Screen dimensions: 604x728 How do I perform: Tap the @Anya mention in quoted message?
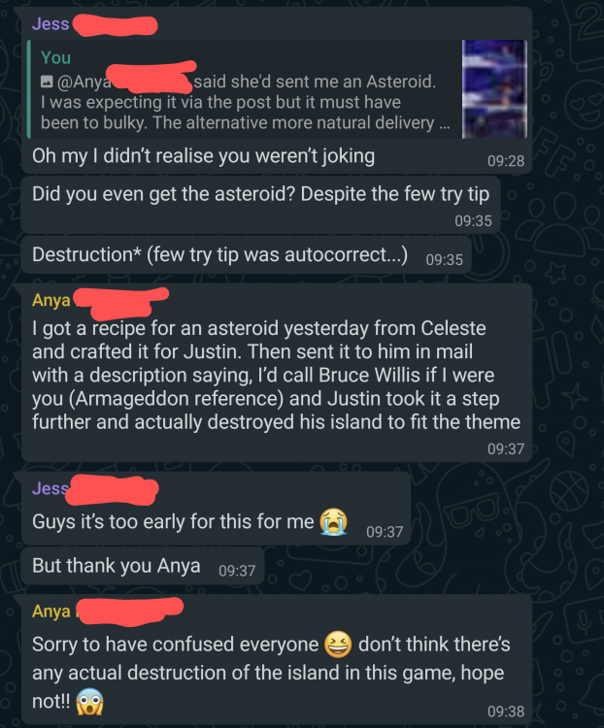point(84,82)
